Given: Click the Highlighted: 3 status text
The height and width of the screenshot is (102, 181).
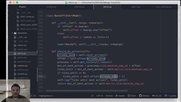Looking at the screenshot, I should click(46, 96).
